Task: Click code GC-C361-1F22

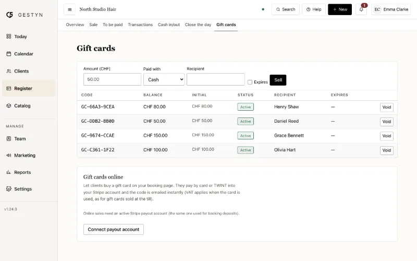Action: pos(98,150)
